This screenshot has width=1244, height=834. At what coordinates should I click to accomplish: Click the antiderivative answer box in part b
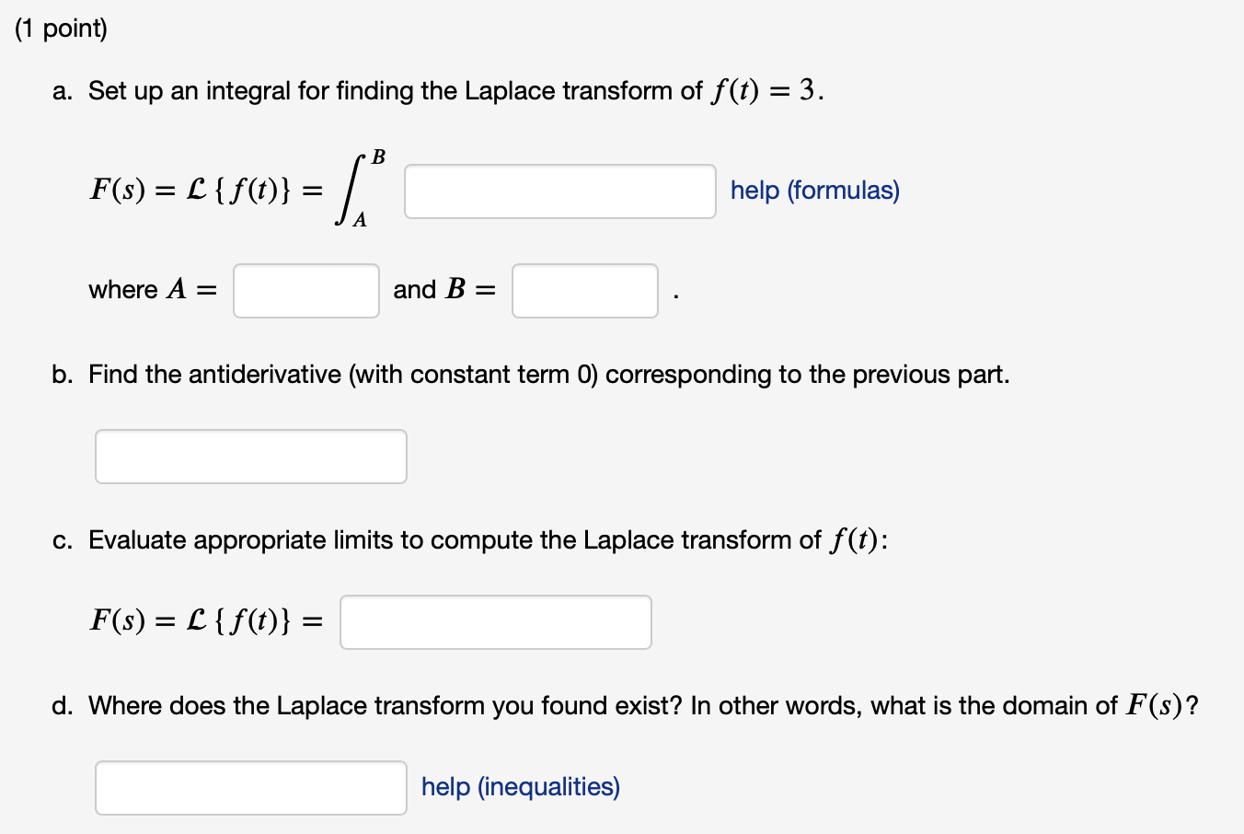(250, 456)
